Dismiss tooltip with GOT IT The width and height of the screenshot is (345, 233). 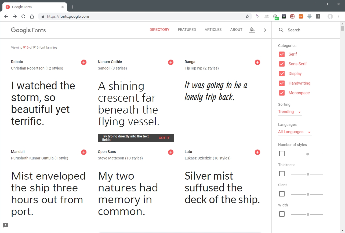(164, 138)
